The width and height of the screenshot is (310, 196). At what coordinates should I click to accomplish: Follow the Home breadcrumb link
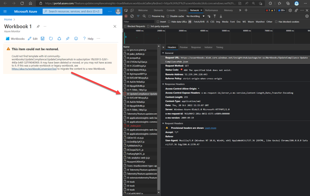pyautogui.click(x=8, y=19)
